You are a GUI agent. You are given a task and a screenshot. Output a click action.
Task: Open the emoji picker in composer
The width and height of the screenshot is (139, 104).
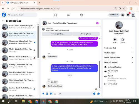click(x=94, y=94)
